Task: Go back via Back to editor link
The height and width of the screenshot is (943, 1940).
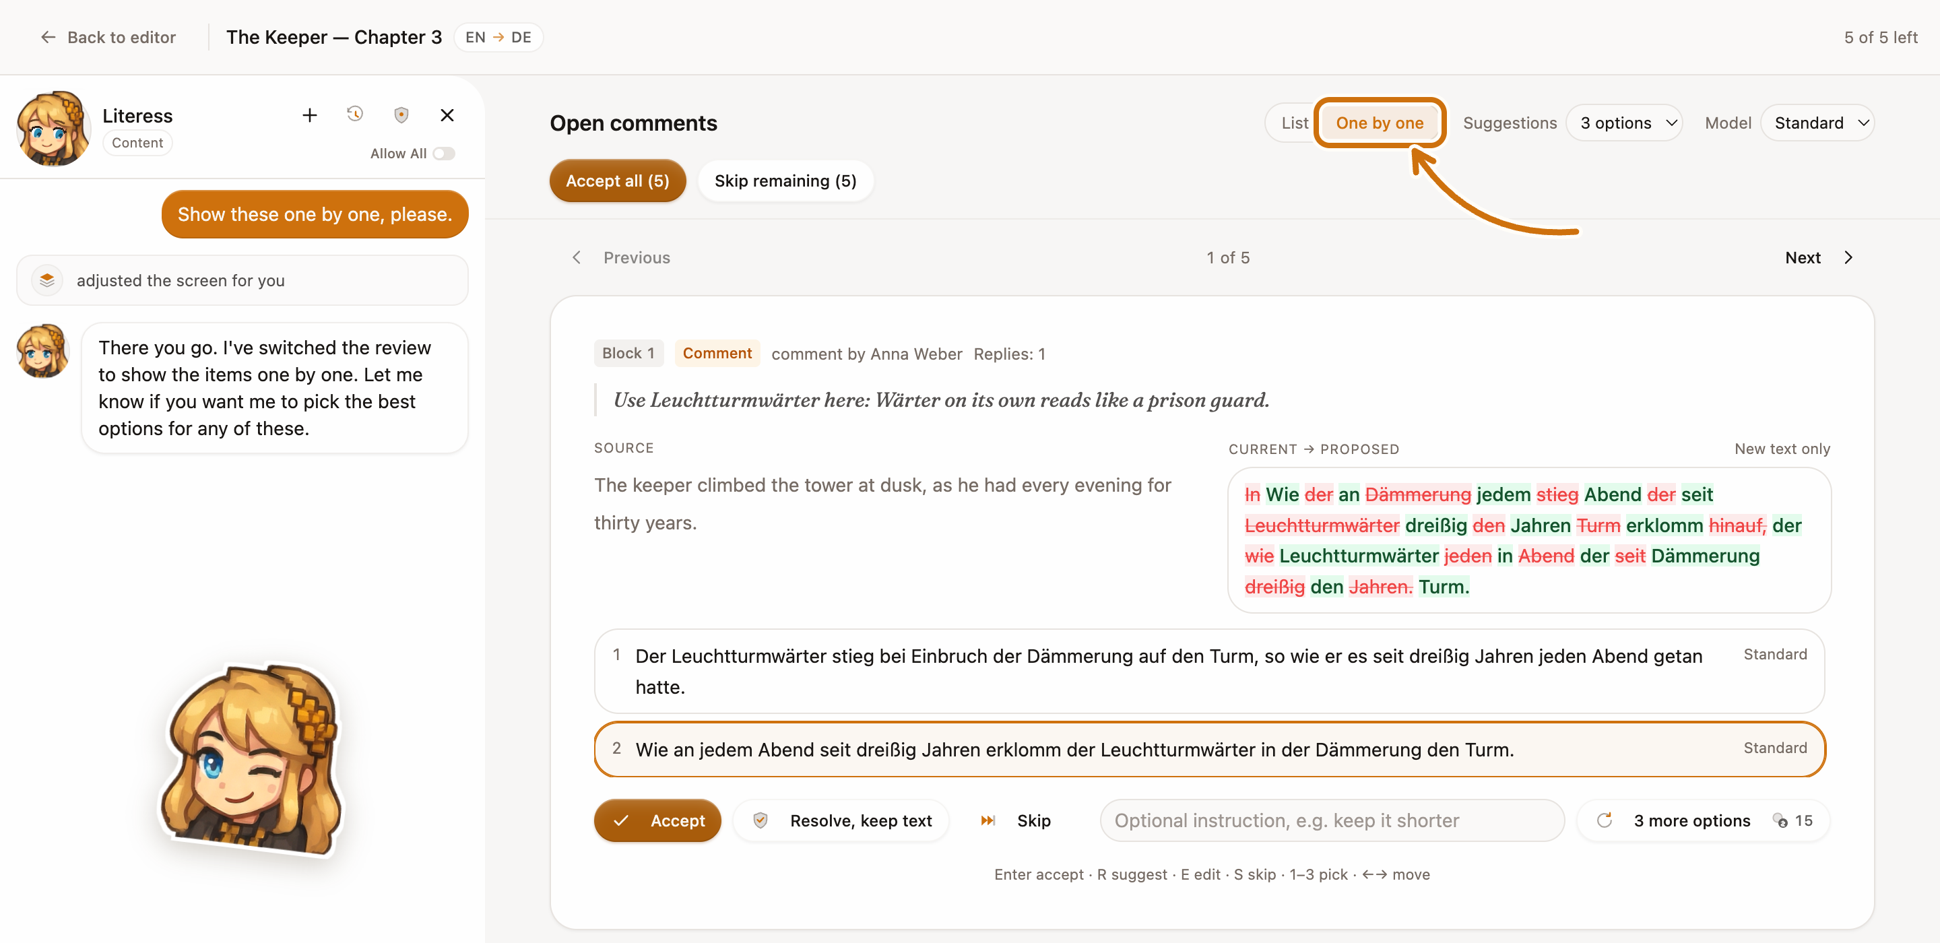Action: click(x=108, y=37)
